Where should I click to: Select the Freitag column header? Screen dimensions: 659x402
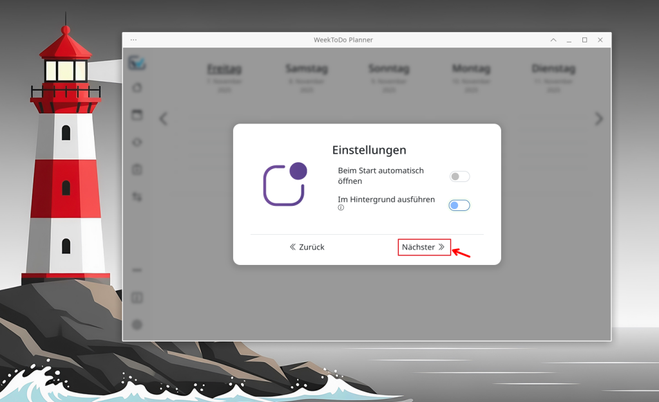coord(224,68)
